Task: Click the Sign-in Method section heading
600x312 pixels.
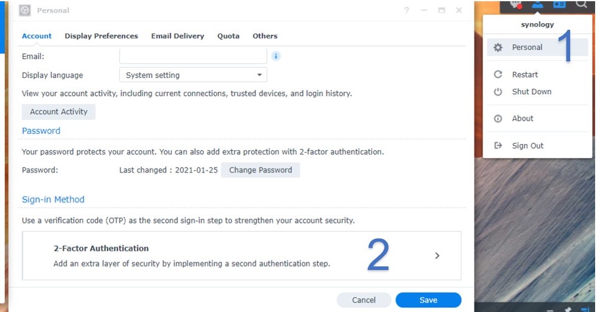Action: click(53, 199)
